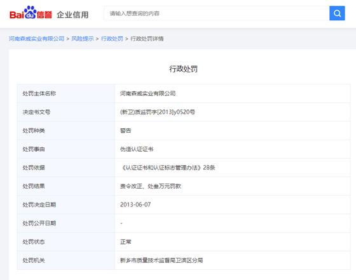Go to the 风险提示 breadcrumb
The image size is (356, 280).
[x=83, y=39]
